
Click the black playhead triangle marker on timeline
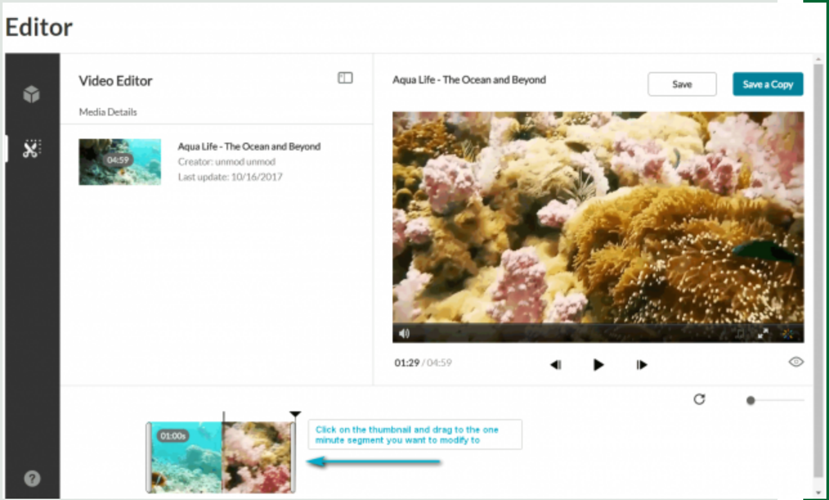[295, 415]
